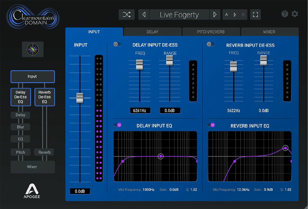Click the preset randomize shuffle icon
This screenshot has width=308, height=209.
tap(127, 14)
